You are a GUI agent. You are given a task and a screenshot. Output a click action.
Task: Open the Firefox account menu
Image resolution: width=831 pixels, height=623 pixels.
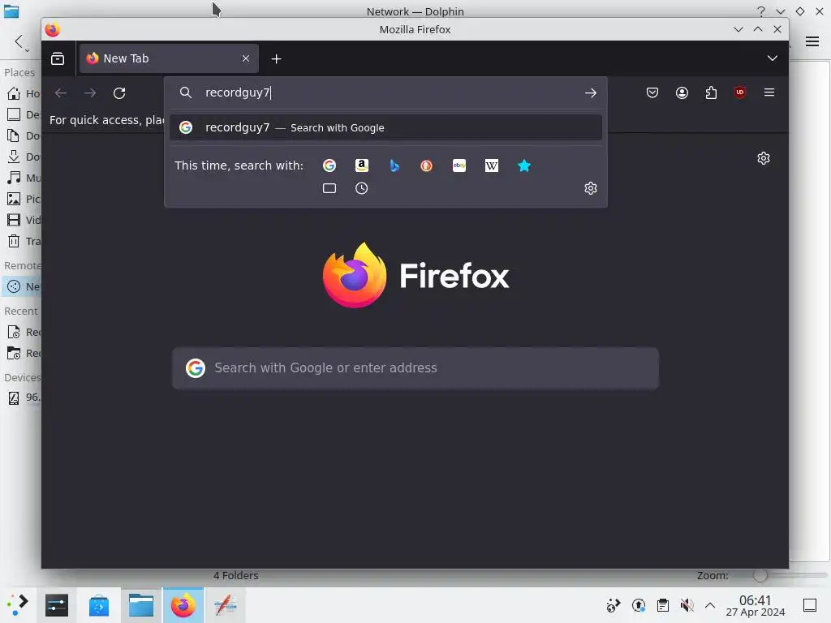pyautogui.click(x=682, y=92)
